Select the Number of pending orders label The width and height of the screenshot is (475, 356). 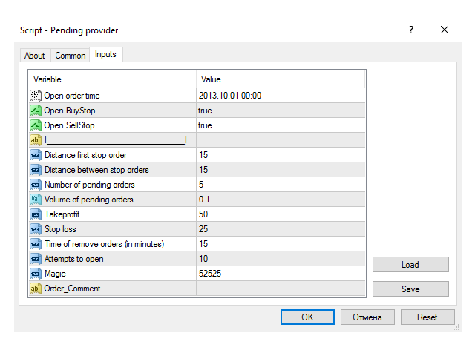pyautogui.click(x=90, y=185)
